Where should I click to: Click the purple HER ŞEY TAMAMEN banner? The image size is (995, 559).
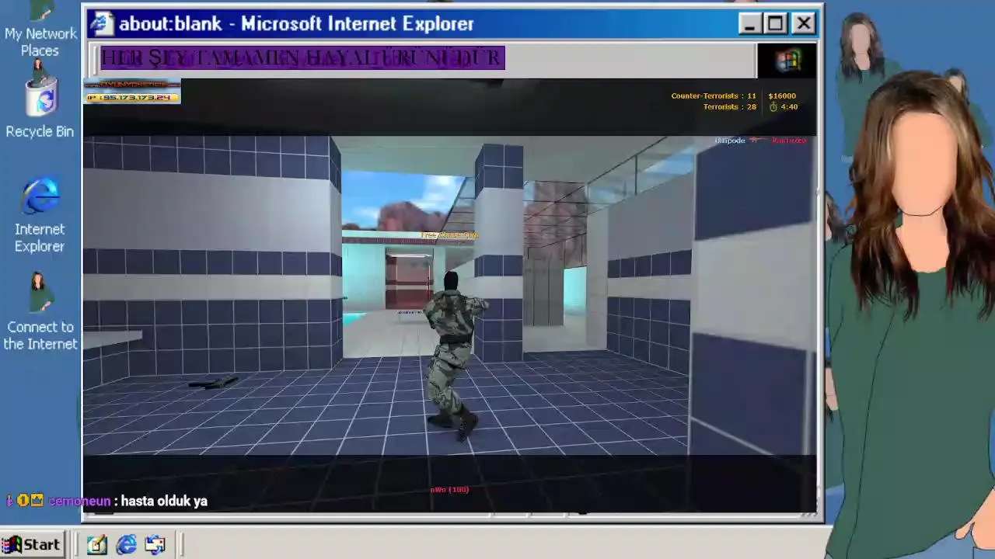point(302,57)
